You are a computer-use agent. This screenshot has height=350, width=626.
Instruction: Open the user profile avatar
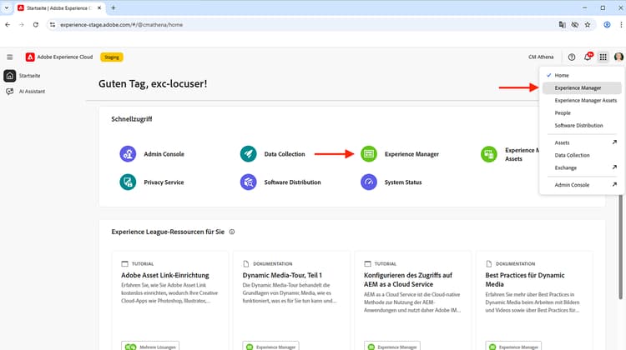pos(618,57)
